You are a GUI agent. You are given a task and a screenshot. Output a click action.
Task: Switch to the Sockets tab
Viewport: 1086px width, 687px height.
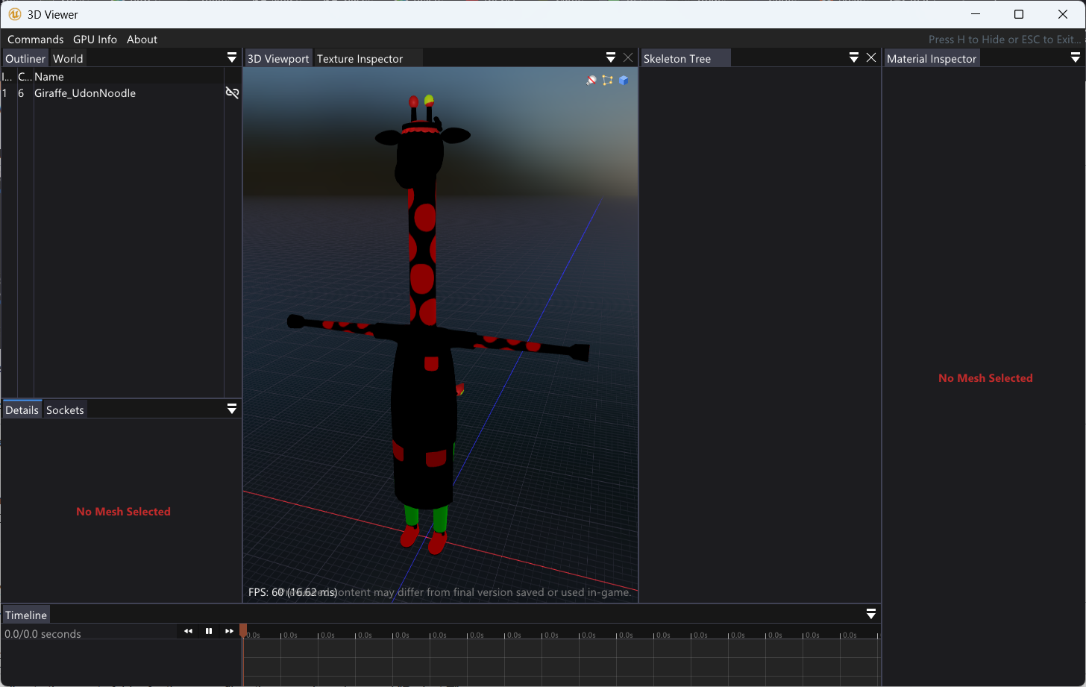pos(65,410)
